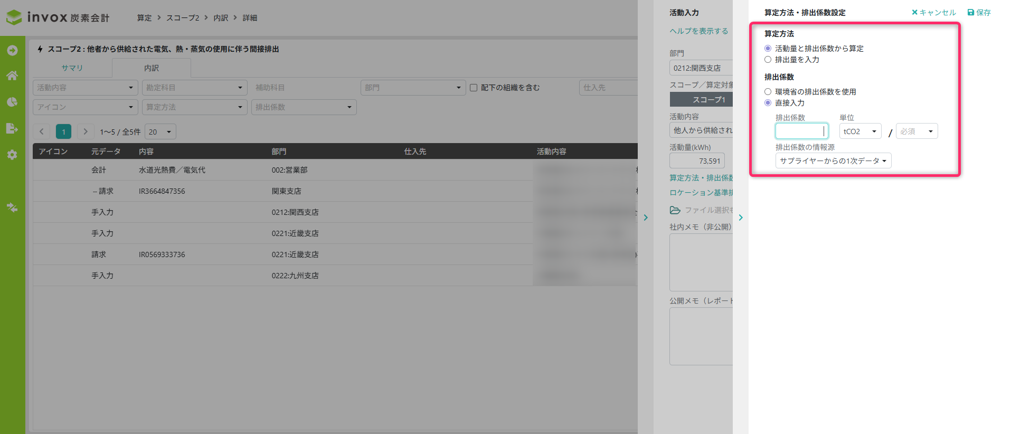Image resolution: width=1011 pixels, height=434 pixels.
Task: Click the folder icon beside ファイル選択
Action: (x=675, y=210)
